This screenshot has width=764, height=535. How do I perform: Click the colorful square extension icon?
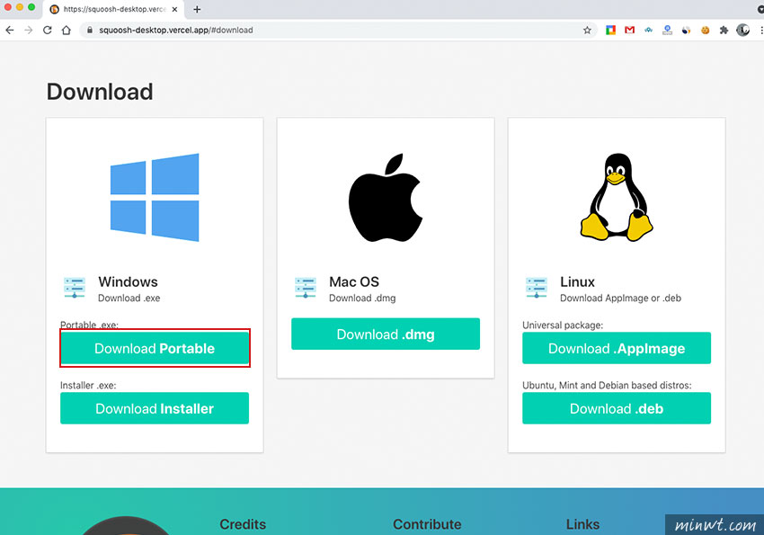click(610, 31)
